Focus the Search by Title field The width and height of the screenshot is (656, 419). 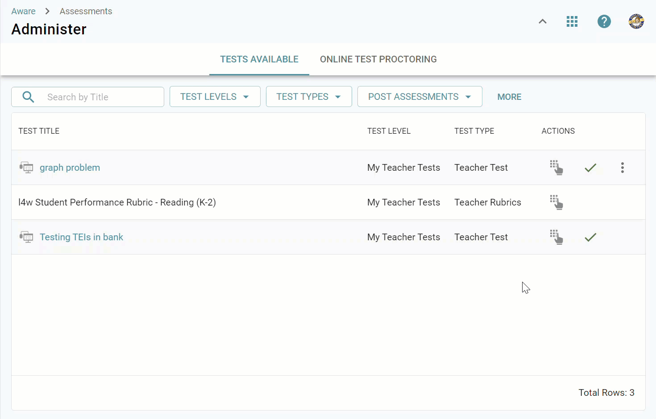(x=87, y=97)
